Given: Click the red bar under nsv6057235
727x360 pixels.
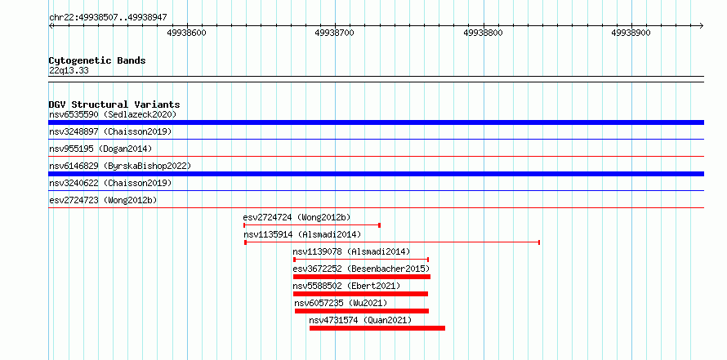Looking at the screenshot, I should [362, 311].
